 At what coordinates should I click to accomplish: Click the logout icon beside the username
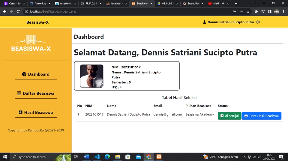258,22
